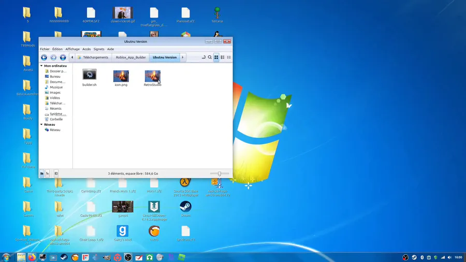The width and height of the screenshot is (466, 262).
Task: Open the Terraria desktop shortcut
Action: [x=217, y=15]
